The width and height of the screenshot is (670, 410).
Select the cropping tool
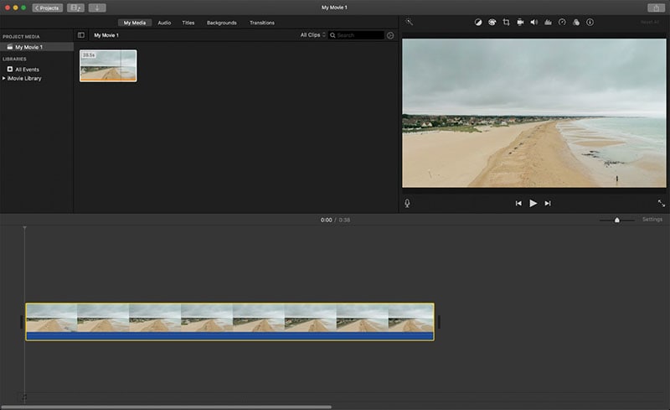pyautogui.click(x=507, y=23)
